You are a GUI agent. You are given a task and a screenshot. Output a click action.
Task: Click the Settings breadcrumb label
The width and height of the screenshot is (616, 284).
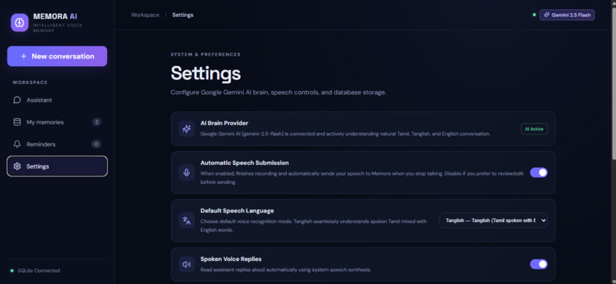pos(183,15)
